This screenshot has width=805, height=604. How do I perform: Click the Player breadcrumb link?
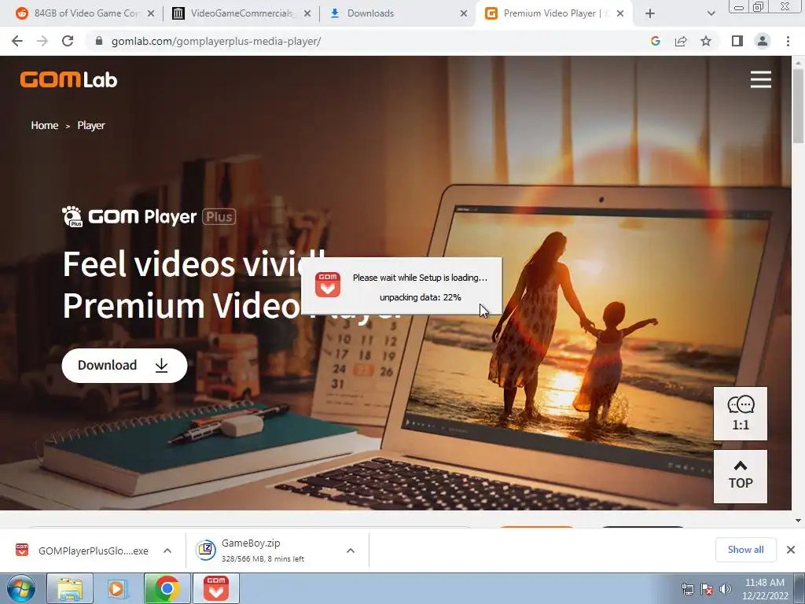pos(91,125)
